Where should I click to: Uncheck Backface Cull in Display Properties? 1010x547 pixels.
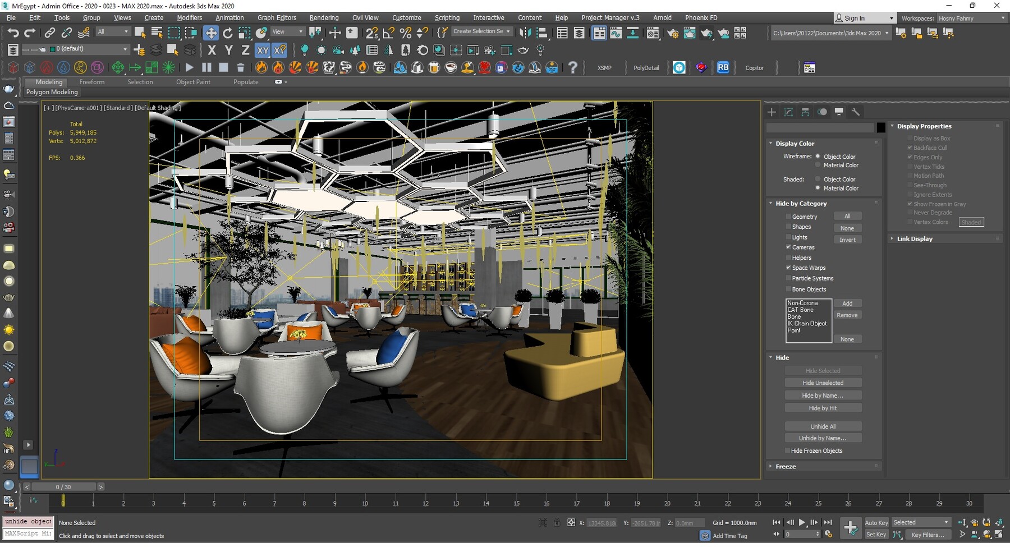[x=910, y=148]
